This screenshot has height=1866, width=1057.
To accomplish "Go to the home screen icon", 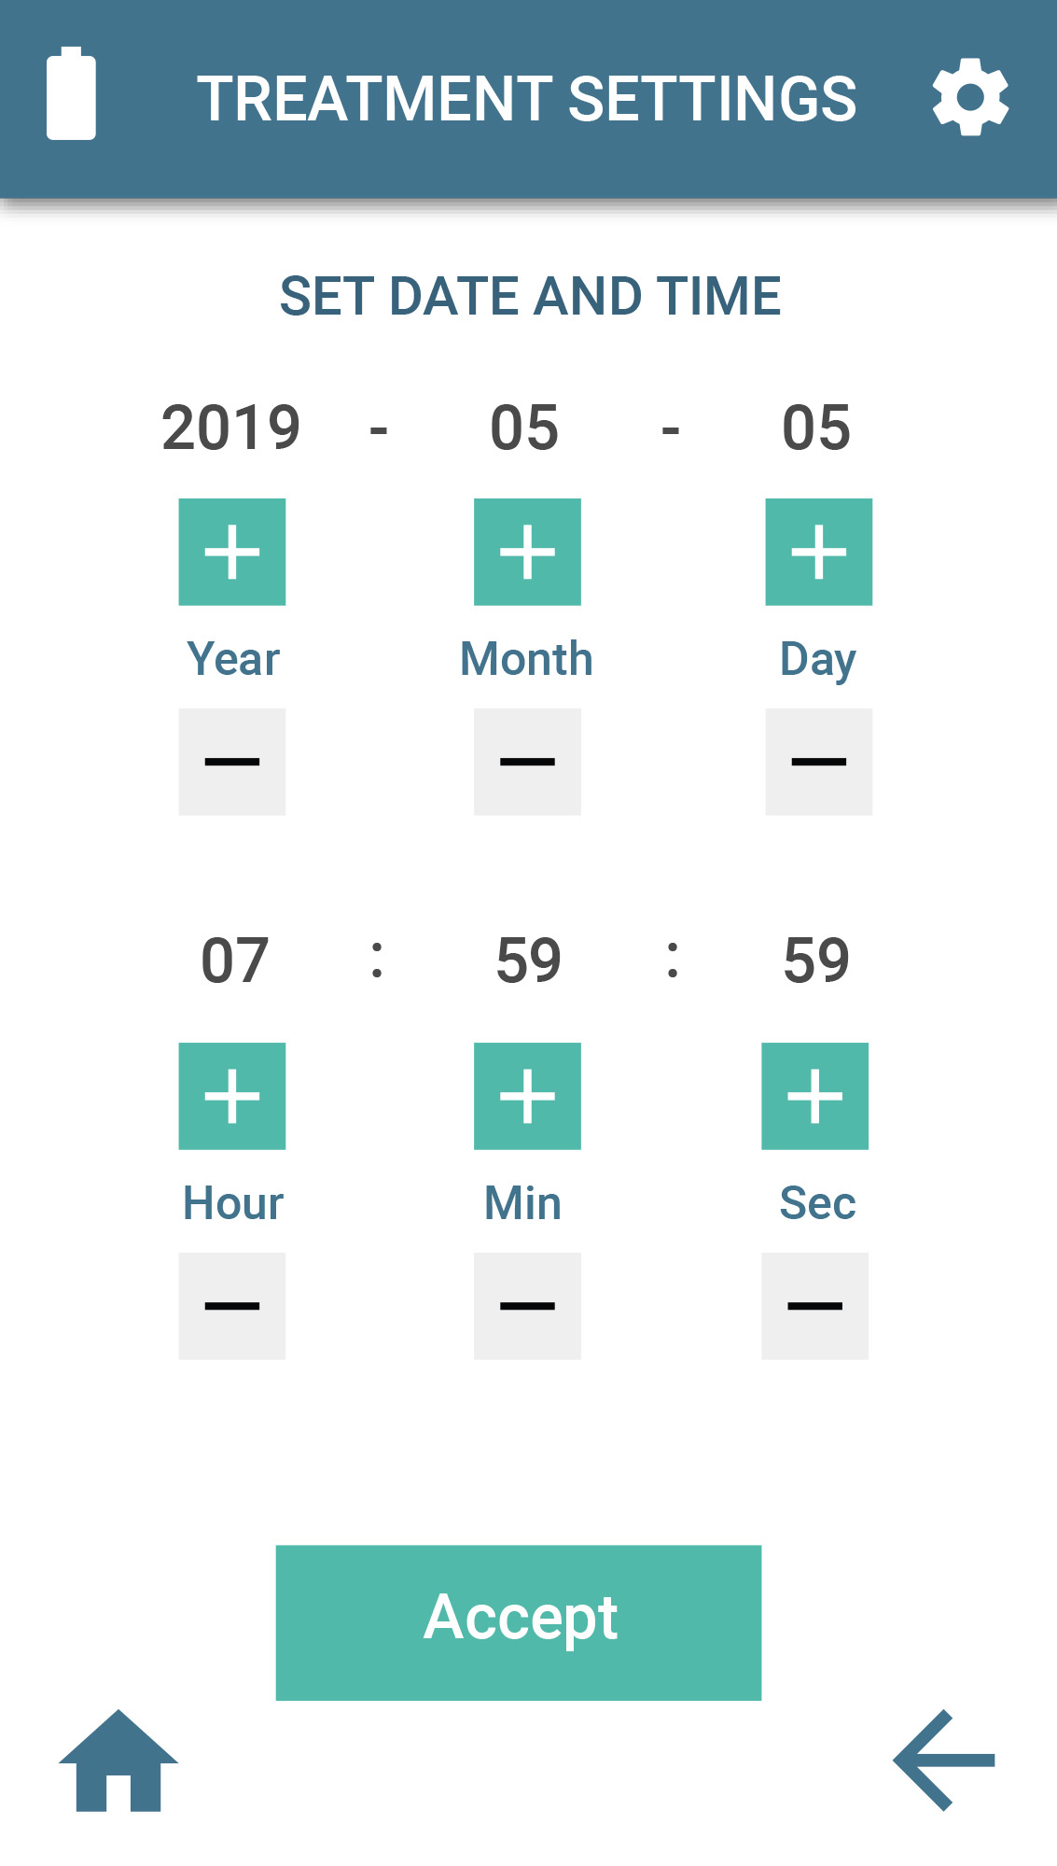I will coord(118,1761).
